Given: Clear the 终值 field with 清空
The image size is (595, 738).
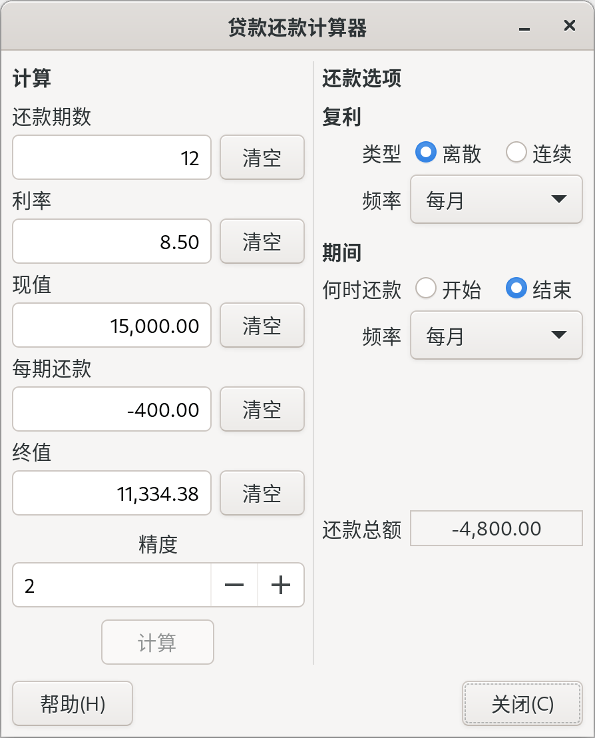Looking at the screenshot, I should pos(262,493).
